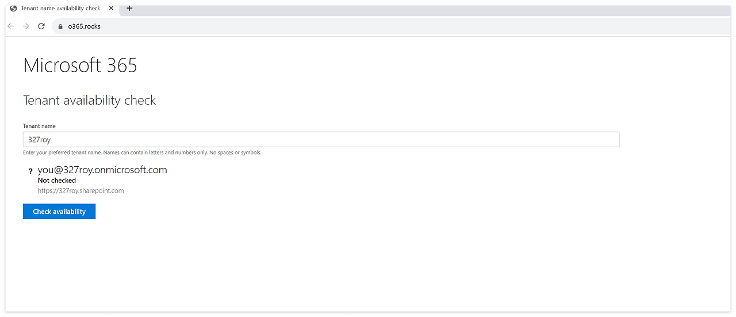Click the Microsoft 365 heading

click(x=80, y=65)
